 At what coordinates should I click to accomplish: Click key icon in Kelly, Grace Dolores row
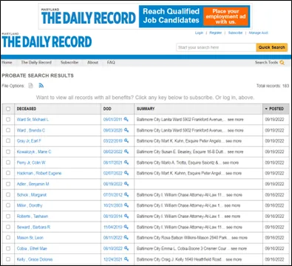coord(126,259)
